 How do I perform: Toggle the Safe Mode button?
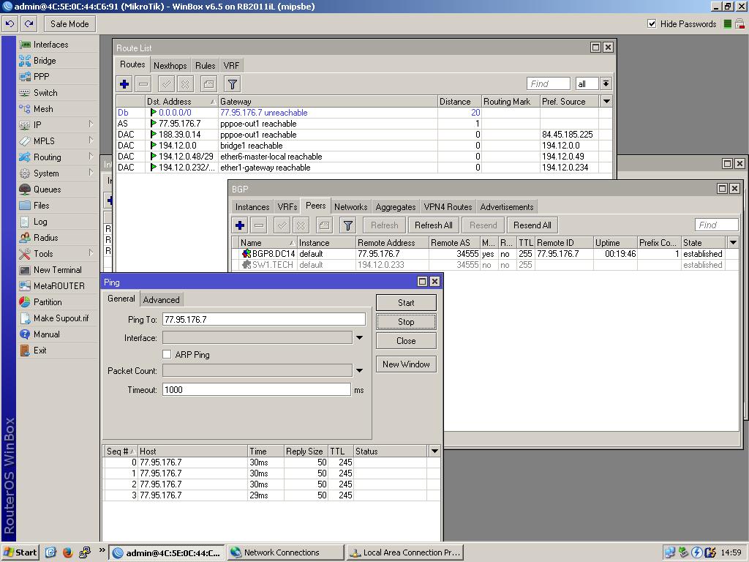[69, 24]
